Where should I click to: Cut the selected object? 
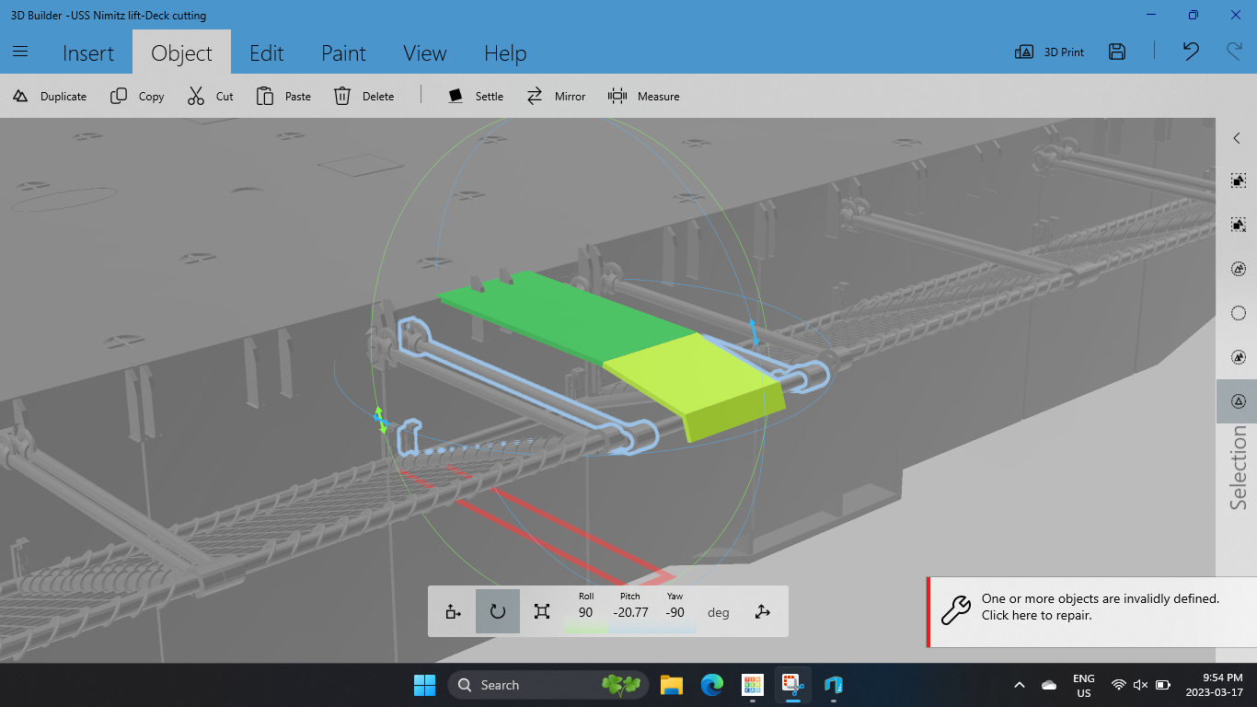tap(211, 96)
